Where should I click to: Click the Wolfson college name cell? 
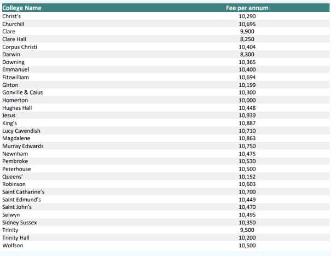tap(13, 246)
